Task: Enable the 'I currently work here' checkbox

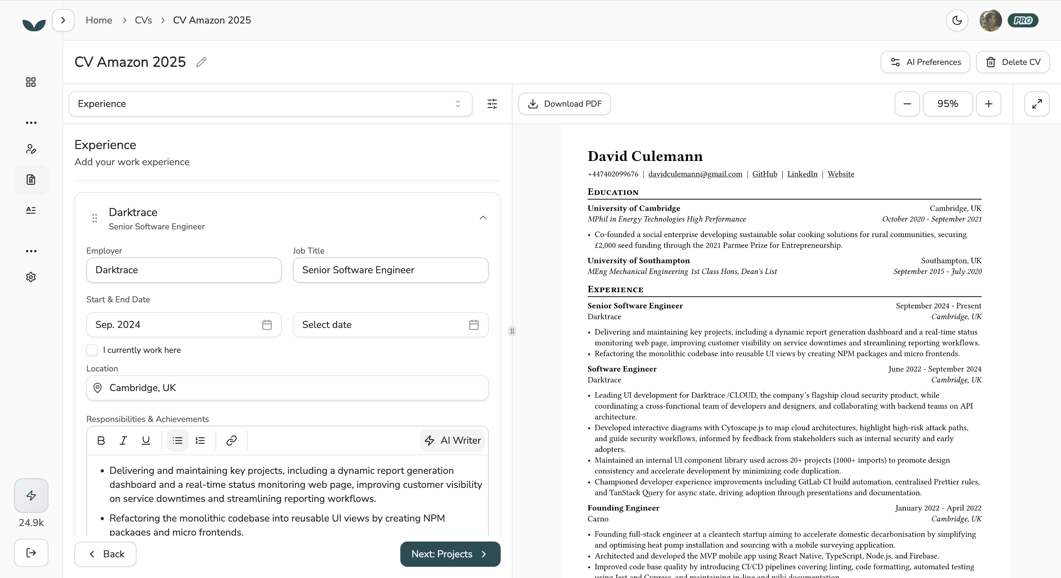Action: [x=92, y=350]
